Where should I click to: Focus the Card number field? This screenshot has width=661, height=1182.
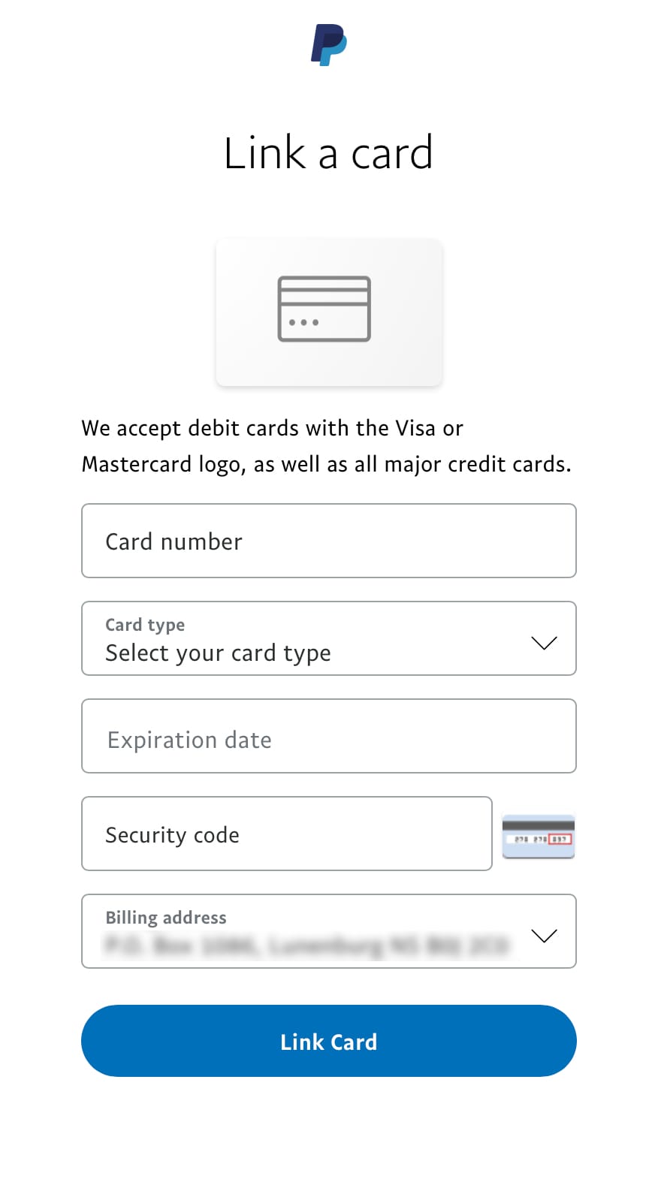(328, 541)
